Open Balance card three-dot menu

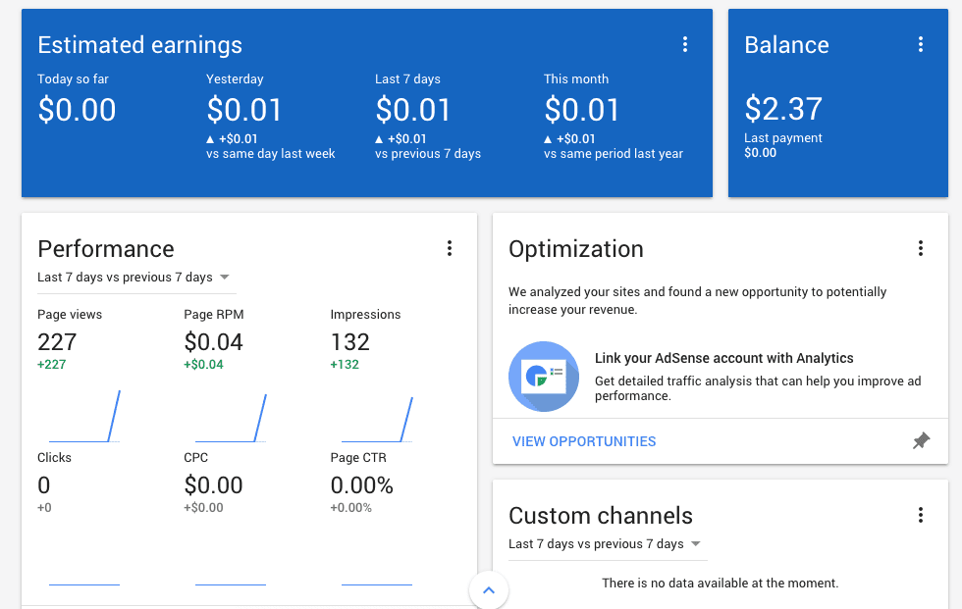[921, 45]
